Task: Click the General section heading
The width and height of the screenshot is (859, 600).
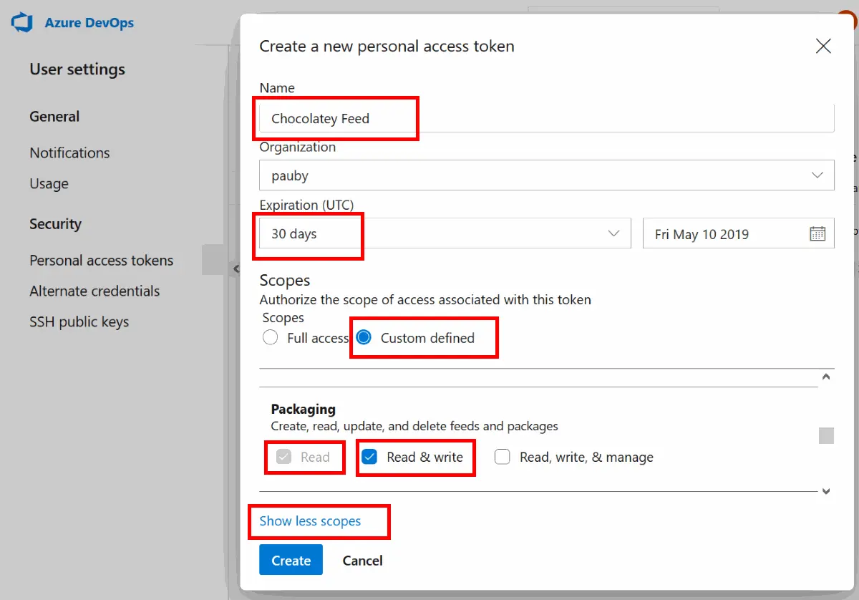Action: [x=54, y=116]
